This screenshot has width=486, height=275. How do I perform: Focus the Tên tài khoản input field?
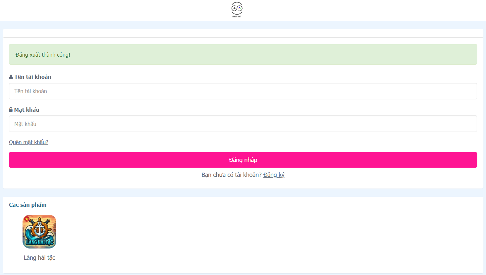click(243, 91)
